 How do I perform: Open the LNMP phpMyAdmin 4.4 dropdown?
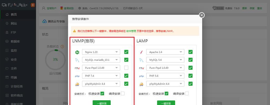click(101, 84)
